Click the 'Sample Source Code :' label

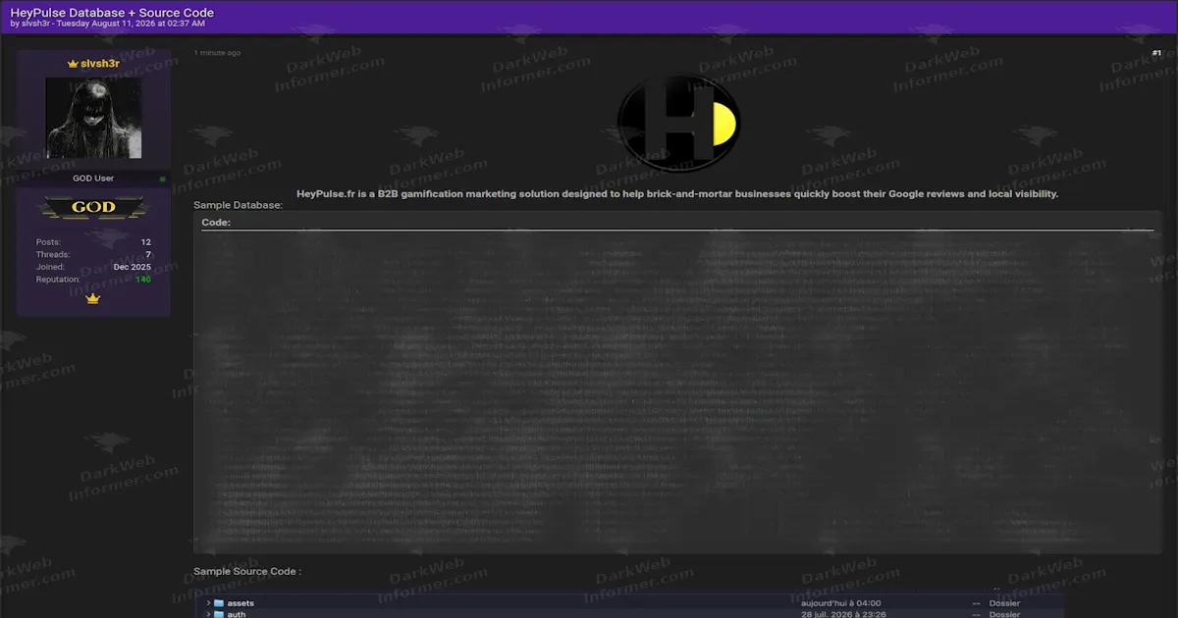[x=247, y=571]
